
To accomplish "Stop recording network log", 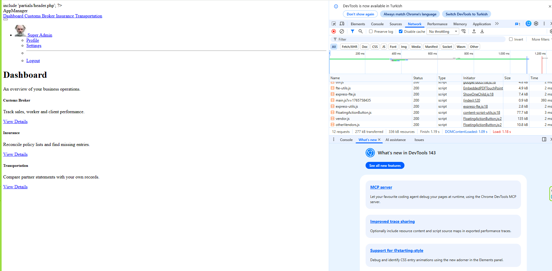I will point(334,31).
